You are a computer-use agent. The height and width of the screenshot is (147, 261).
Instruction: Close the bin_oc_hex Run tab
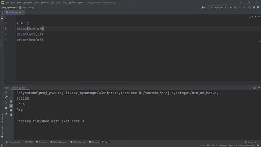point(27,88)
